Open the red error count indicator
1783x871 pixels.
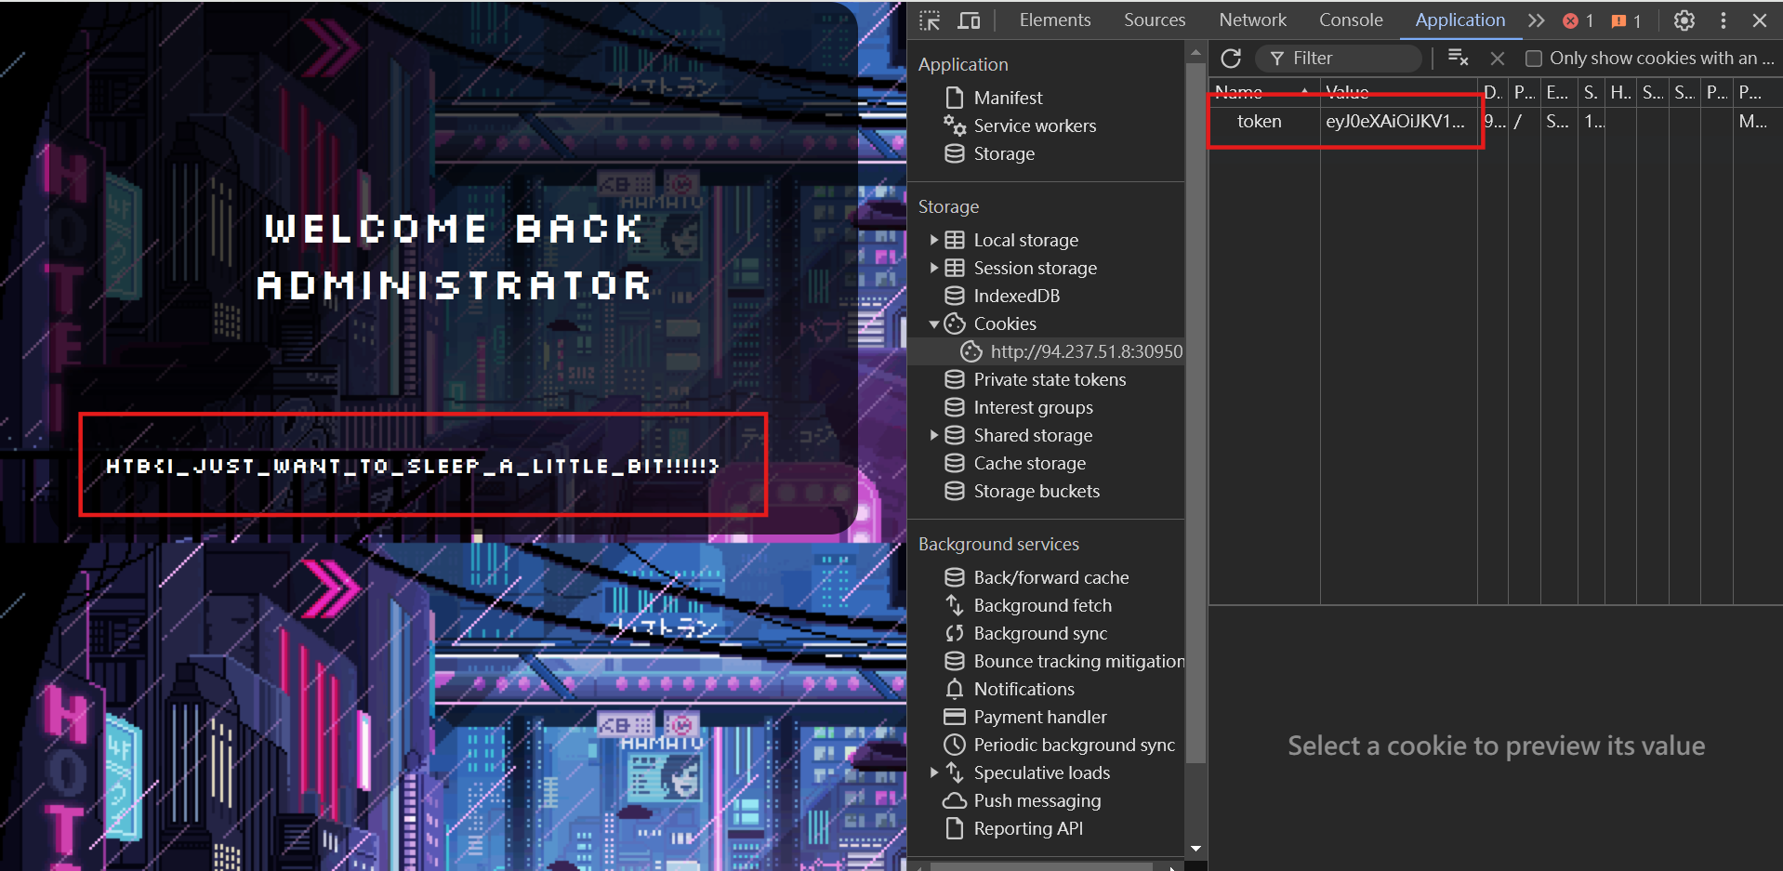pos(1578,20)
